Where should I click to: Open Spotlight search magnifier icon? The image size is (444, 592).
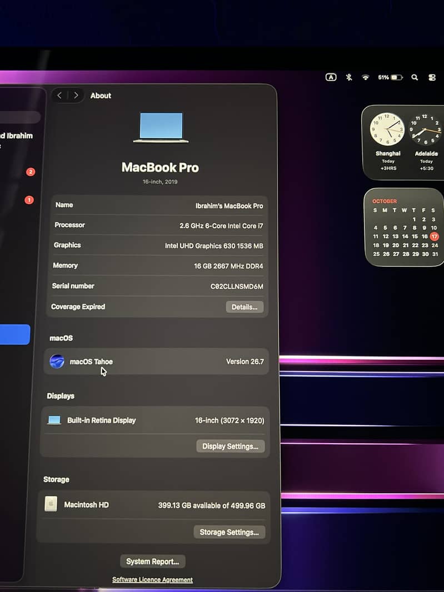415,77
